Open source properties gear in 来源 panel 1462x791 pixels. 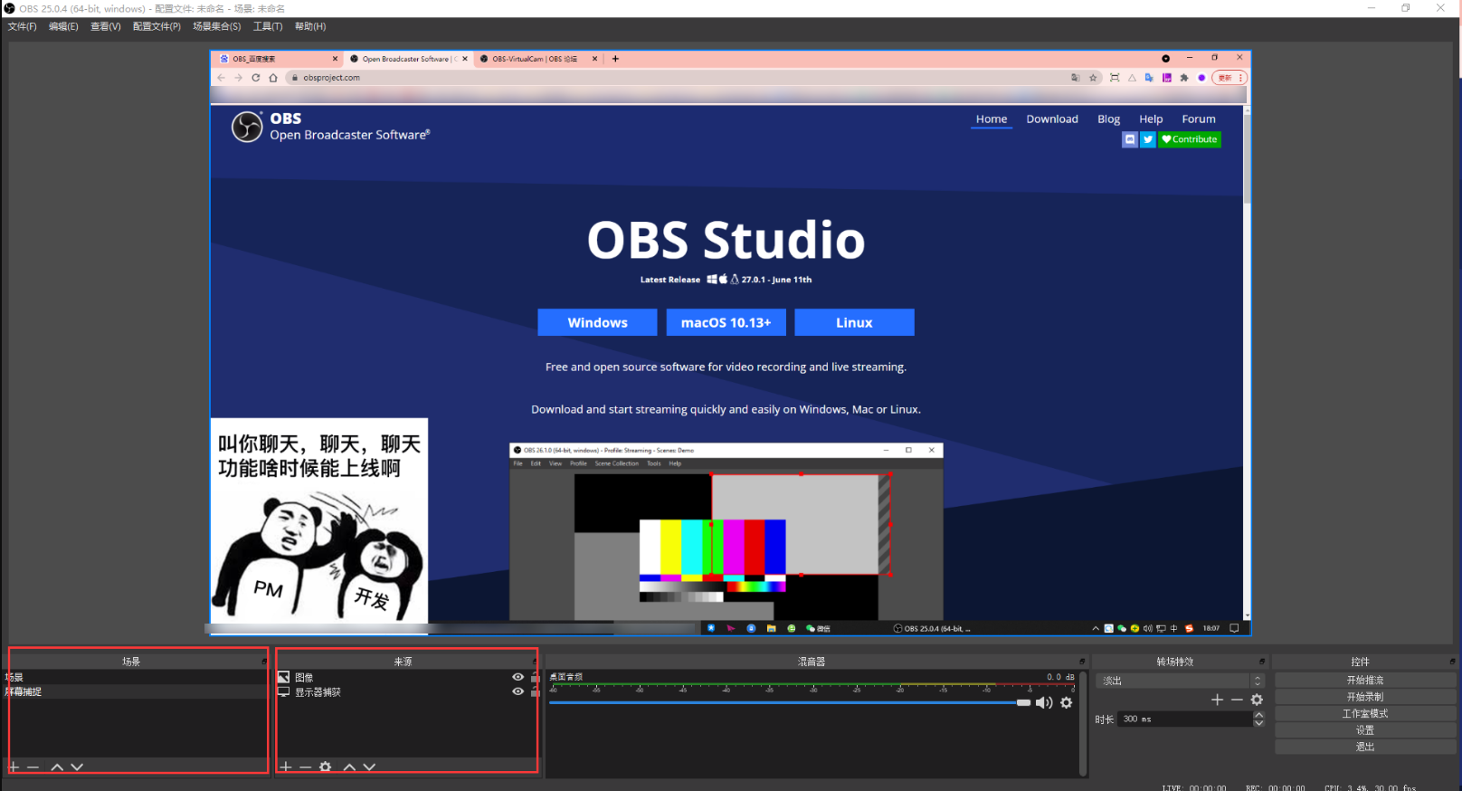pyautogui.click(x=326, y=767)
